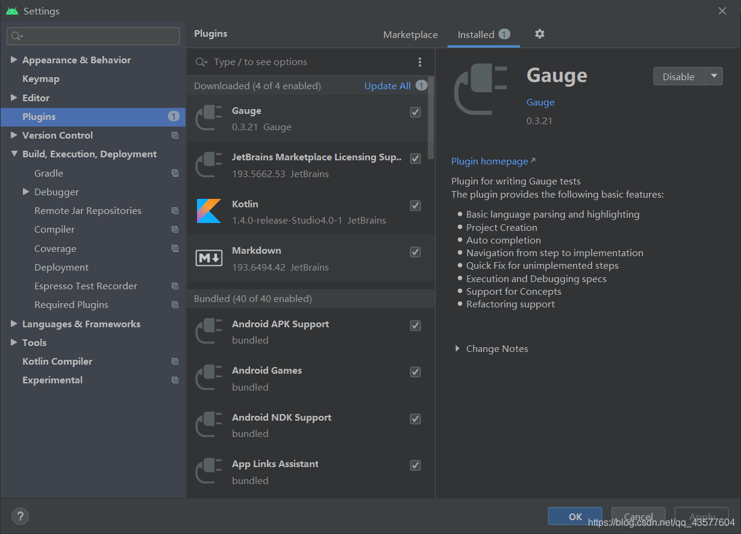Open the dropdown arrow beside Disable
The width and height of the screenshot is (741, 534).
click(714, 77)
